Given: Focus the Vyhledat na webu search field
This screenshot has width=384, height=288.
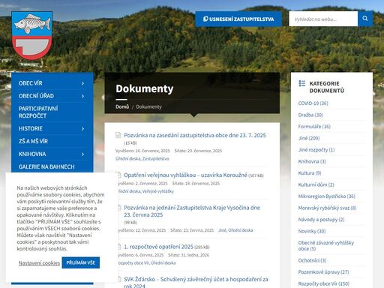Looking at the screenshot, I should [x=323, y=19].
